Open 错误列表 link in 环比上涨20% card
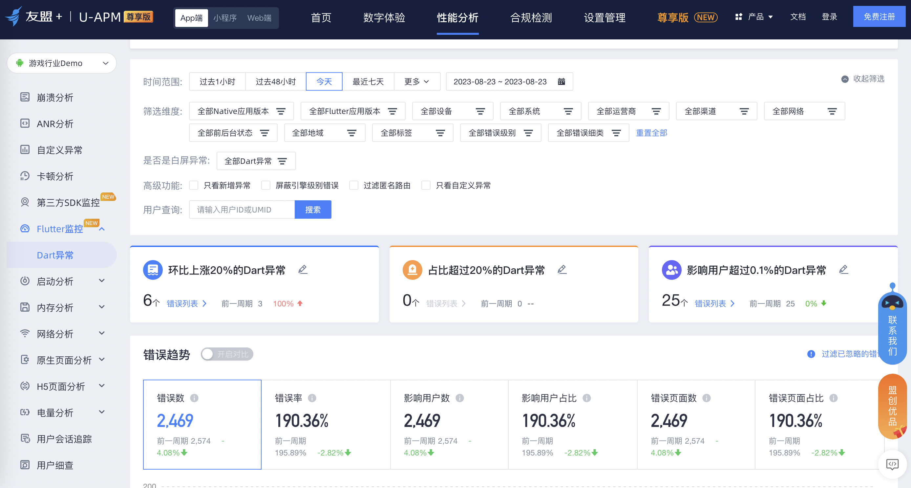Image resolution: width=911 pixels, height=488 pixels. [186, 303]
